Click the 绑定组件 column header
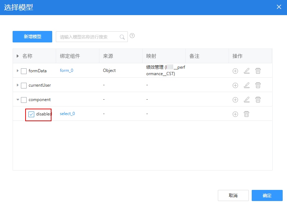 (78, 56)
